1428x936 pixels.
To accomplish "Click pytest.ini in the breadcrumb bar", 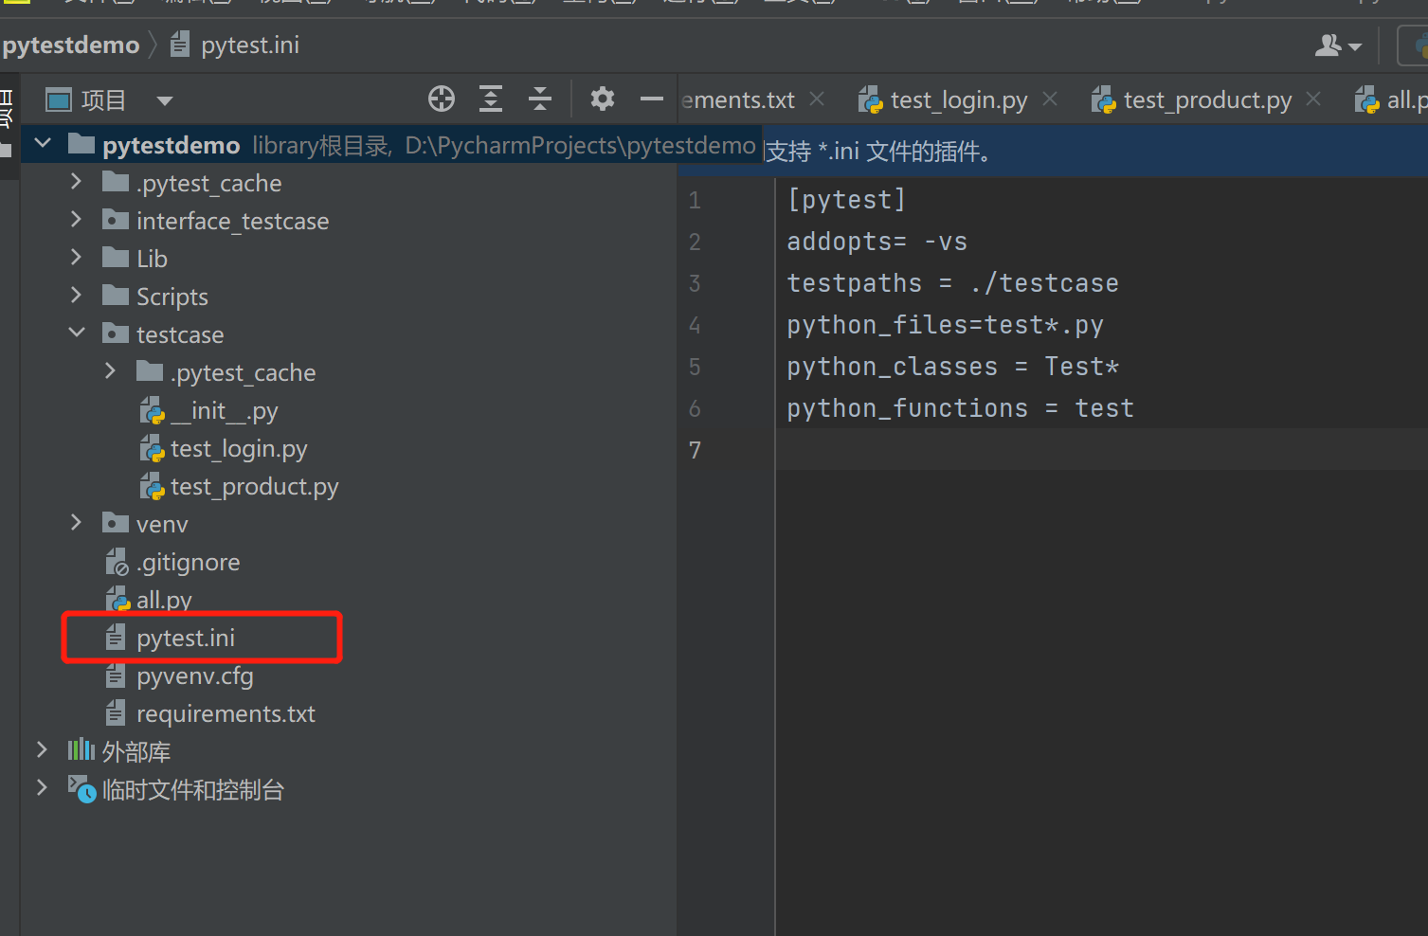I will pos(250,45).
